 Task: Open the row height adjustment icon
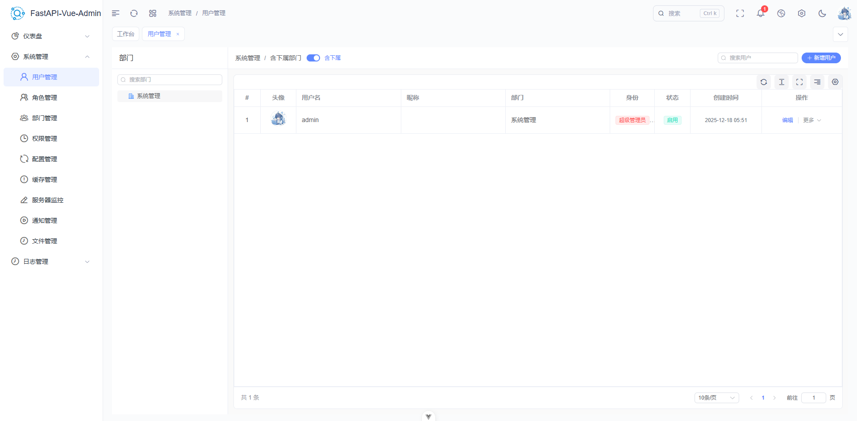(x=782, y=82)
